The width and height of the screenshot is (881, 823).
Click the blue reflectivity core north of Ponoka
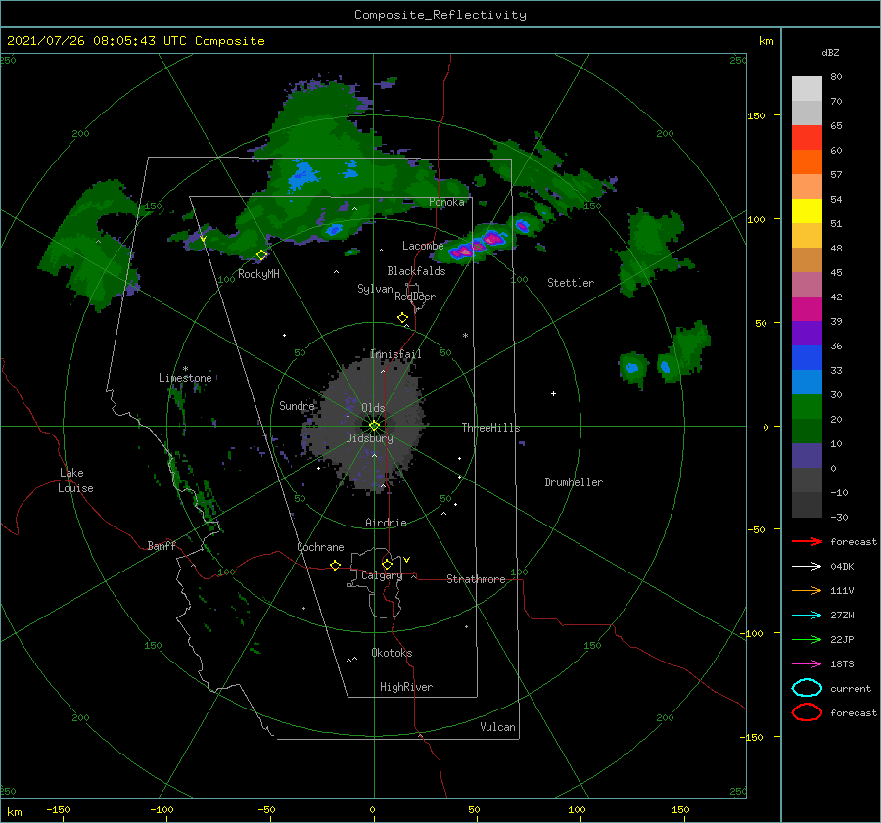pos(303,175)
